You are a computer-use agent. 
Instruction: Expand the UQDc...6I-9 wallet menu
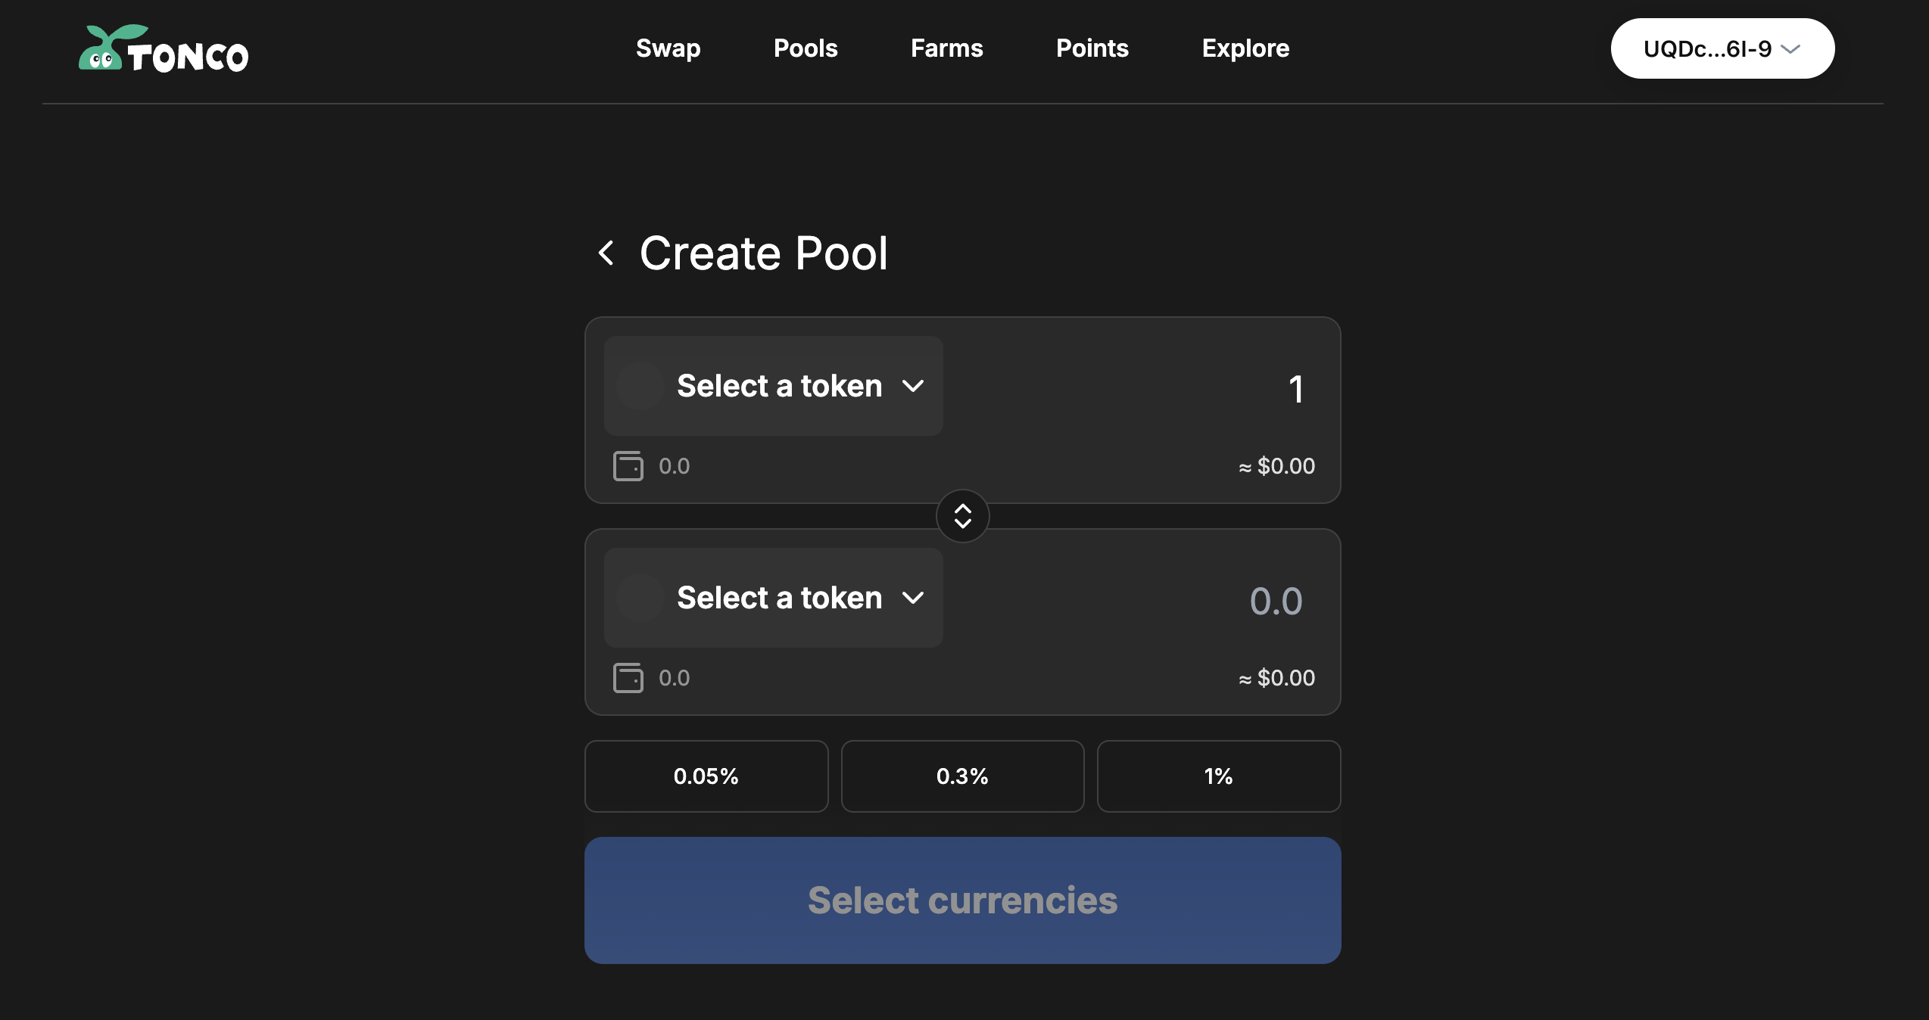tap(1722, 49)
